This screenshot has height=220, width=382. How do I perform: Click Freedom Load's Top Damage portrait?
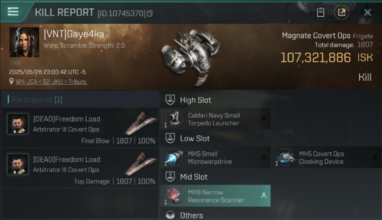18,164
